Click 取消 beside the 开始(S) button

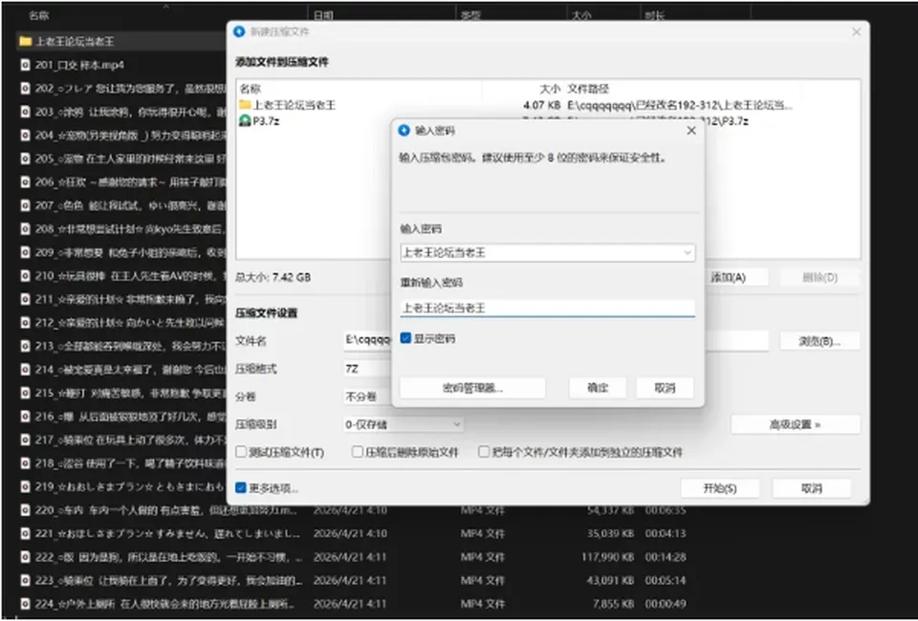tap(812, 488)
